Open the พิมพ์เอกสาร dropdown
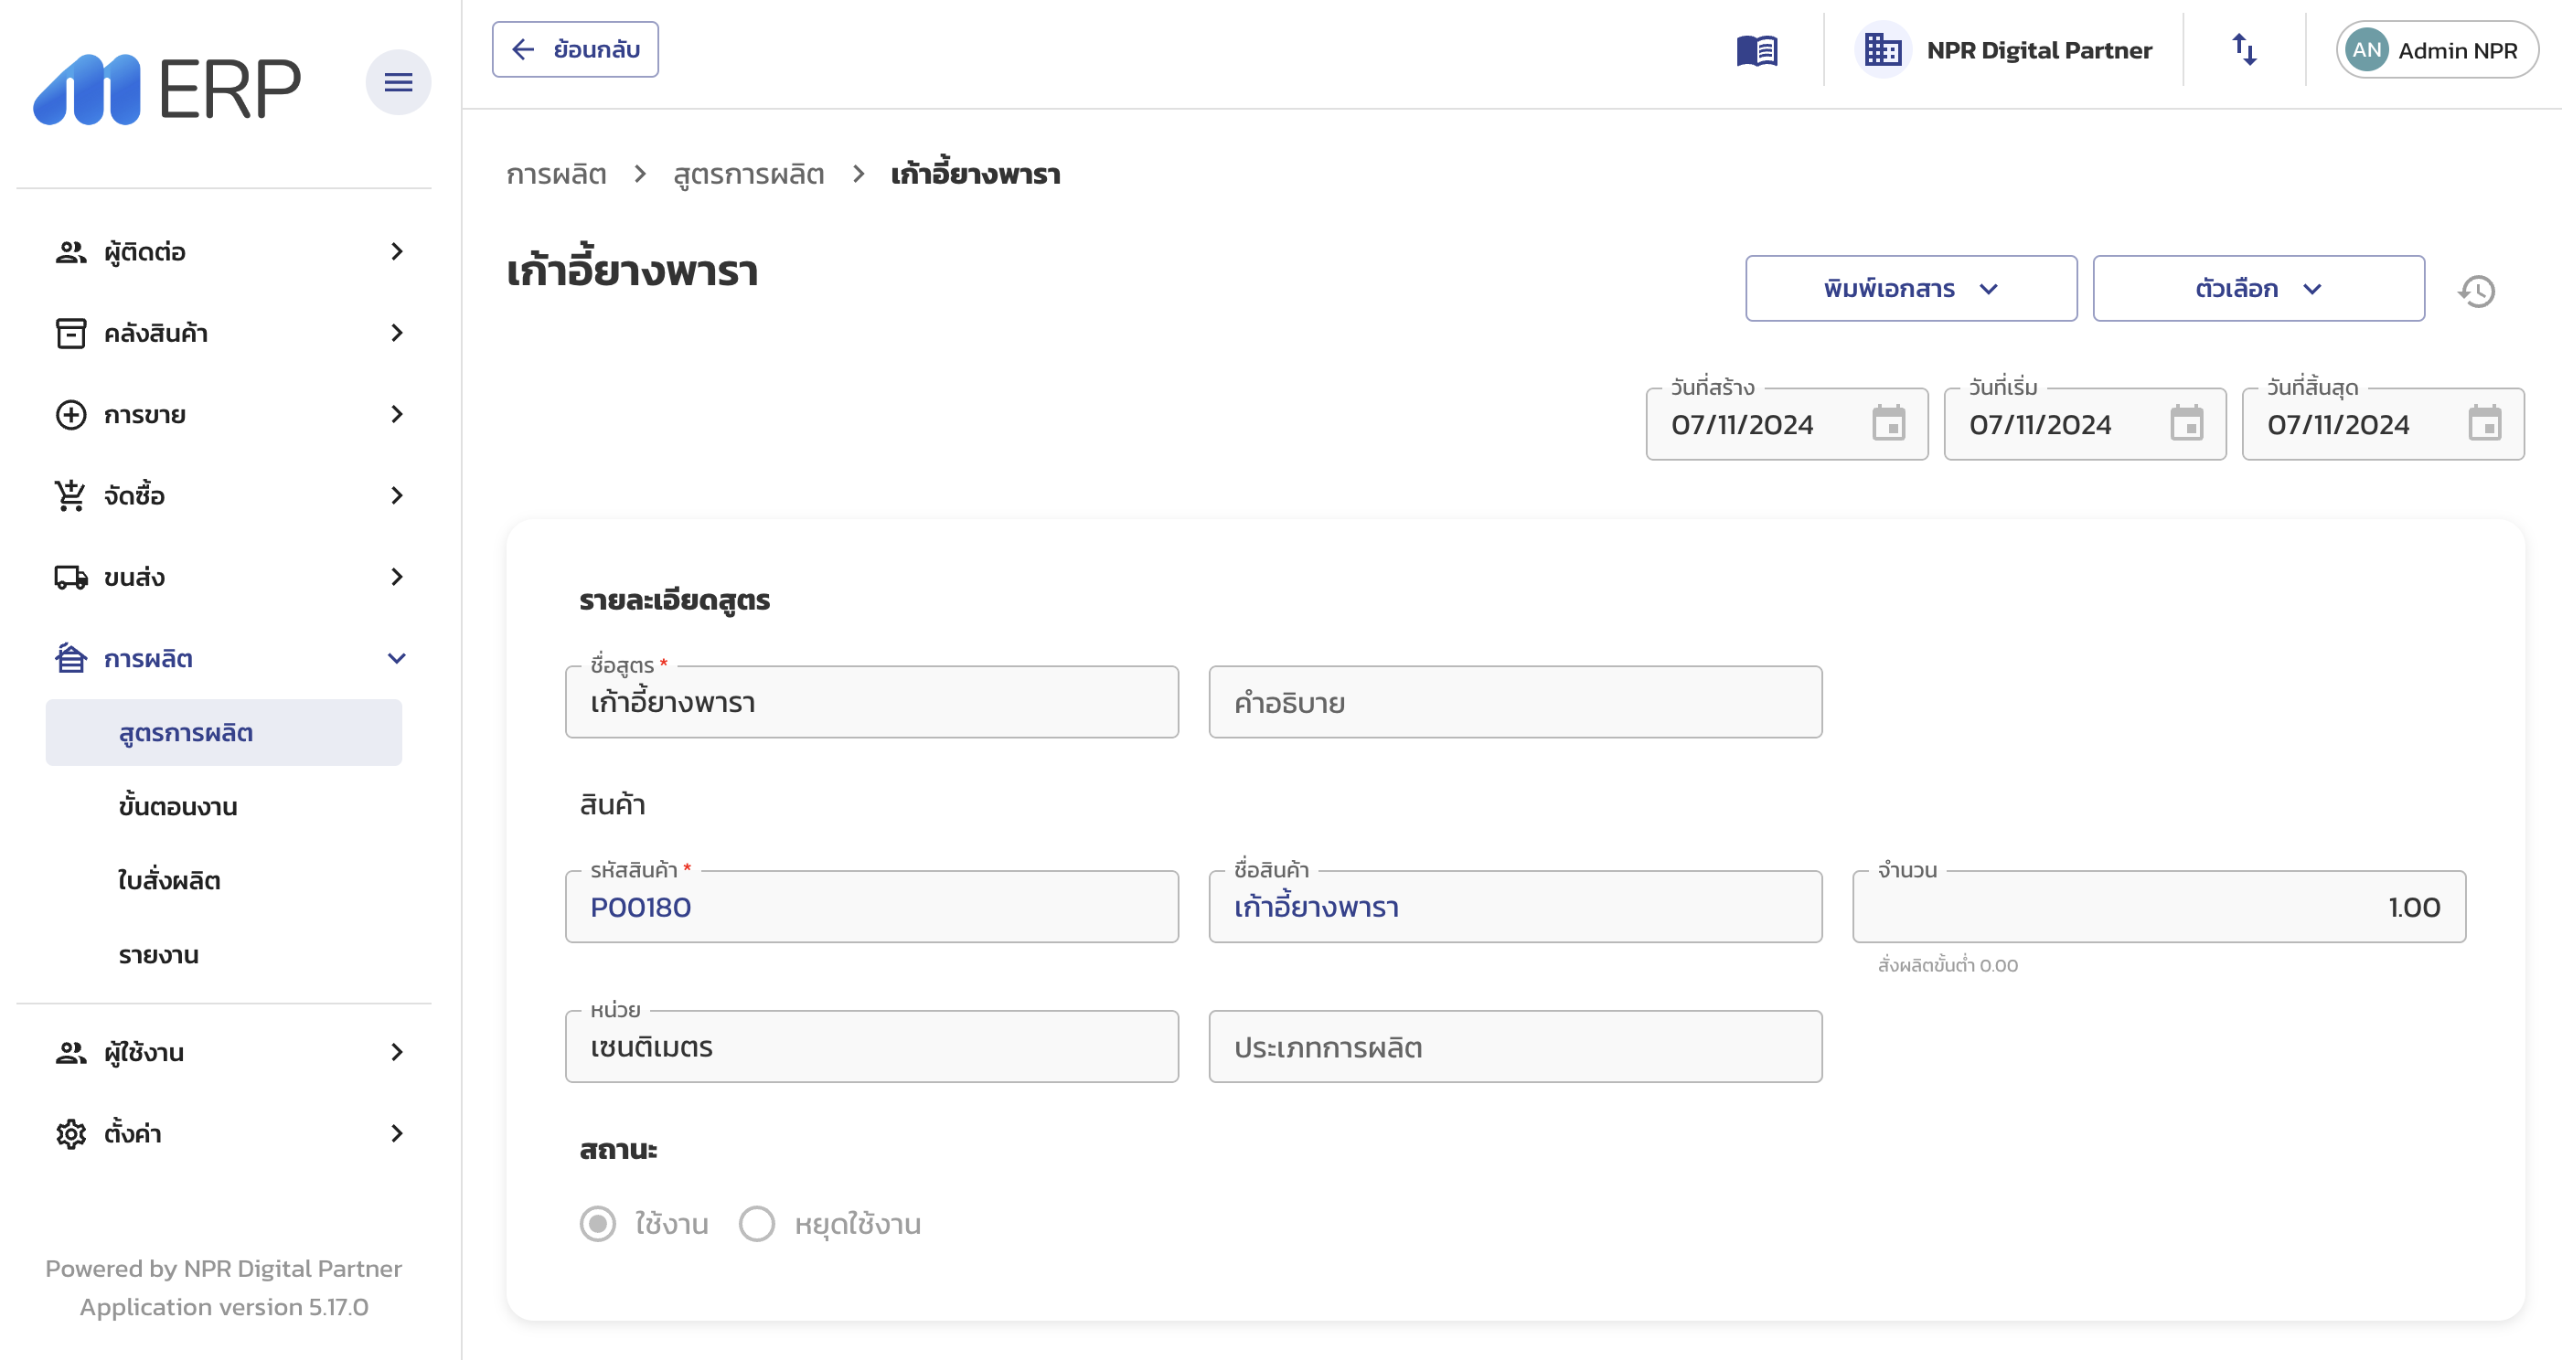The height and width of the screenshot is (1360, 2562). point(1909,288)
